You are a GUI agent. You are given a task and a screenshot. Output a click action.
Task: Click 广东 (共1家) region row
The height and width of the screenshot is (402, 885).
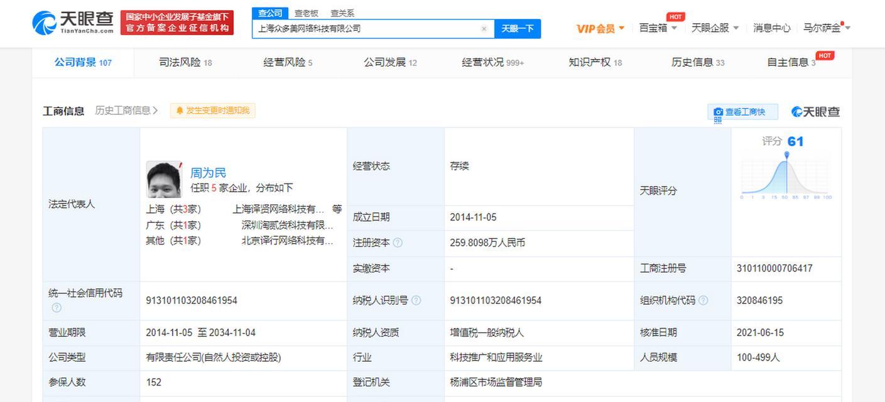click(x=173, y=225)
